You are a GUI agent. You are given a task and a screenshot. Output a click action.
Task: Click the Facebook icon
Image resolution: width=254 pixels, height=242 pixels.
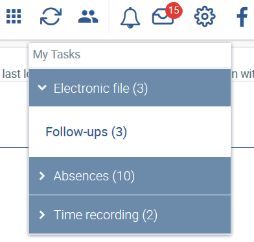pyautogui.click(x=242, y=17)
